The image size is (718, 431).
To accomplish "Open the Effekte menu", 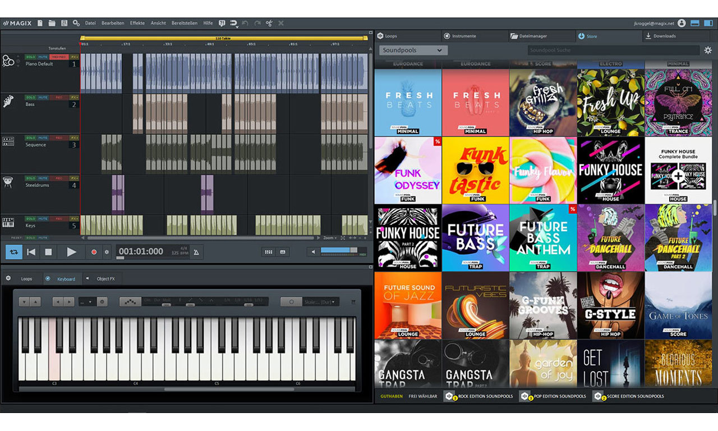I will [137, 23].
